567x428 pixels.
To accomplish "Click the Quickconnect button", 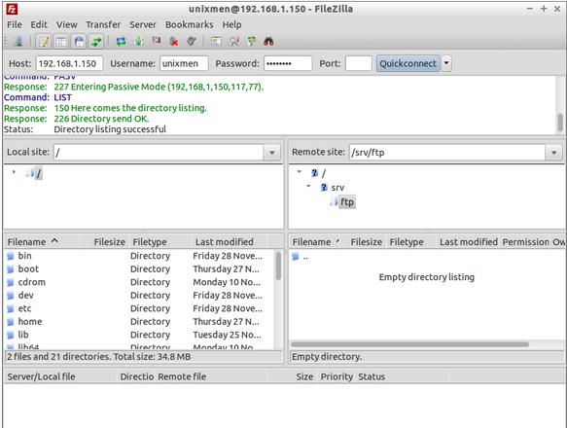I will 408,63.
